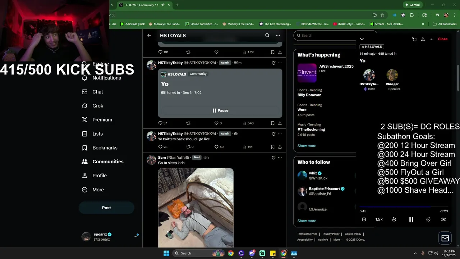The height and width of the screenshot is (259, 460).
Task: Change the 1.5× playback speed
Action: coord(379,219)
